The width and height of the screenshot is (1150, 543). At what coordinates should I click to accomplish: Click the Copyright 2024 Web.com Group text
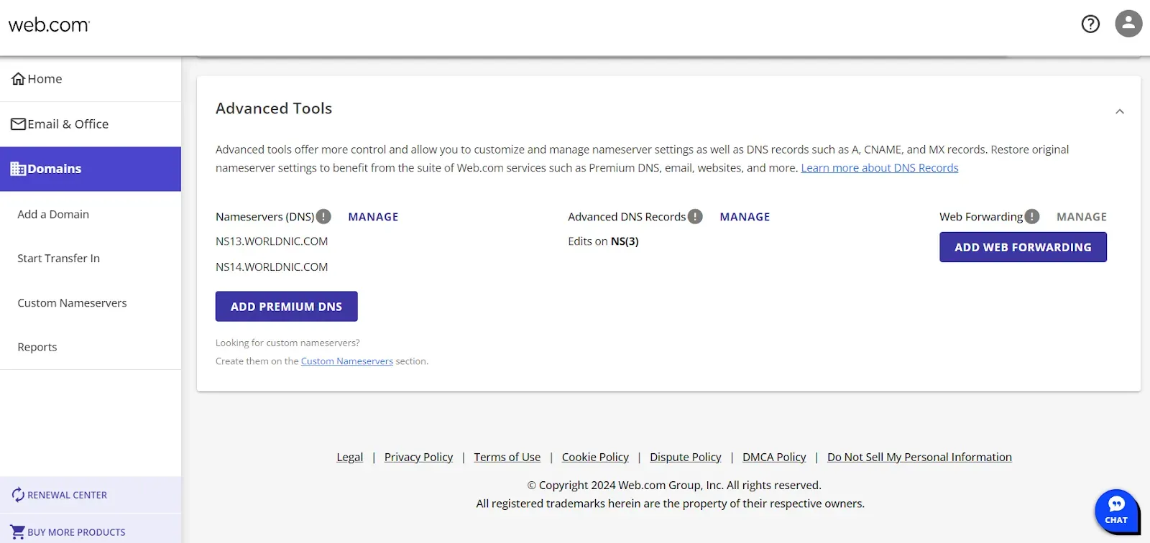[x=674, y=486]
